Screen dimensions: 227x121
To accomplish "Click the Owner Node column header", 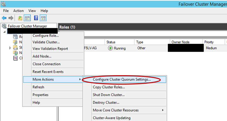I will 186,42.
